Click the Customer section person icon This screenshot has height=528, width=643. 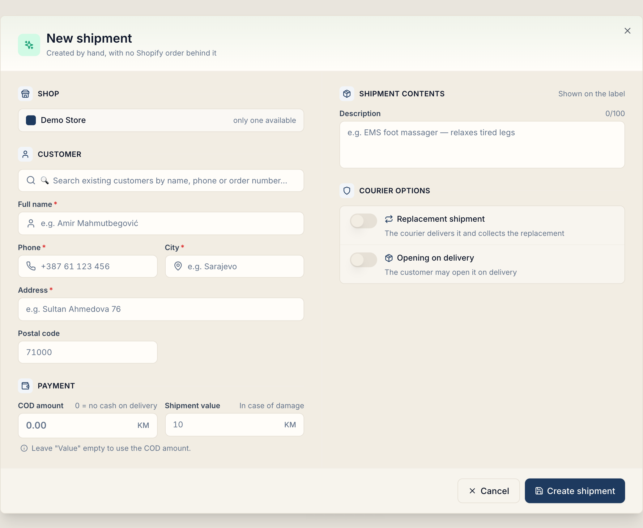[25, 154]
